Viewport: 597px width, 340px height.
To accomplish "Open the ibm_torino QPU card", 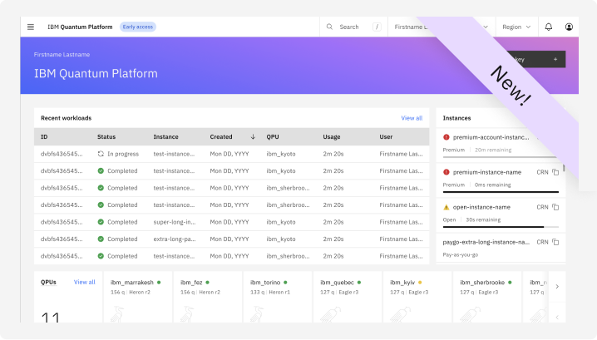I will coord(278,297).
